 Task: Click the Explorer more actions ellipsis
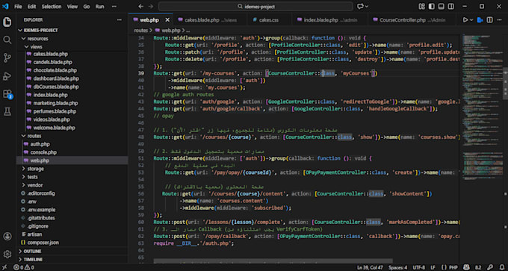coord(120,20)
